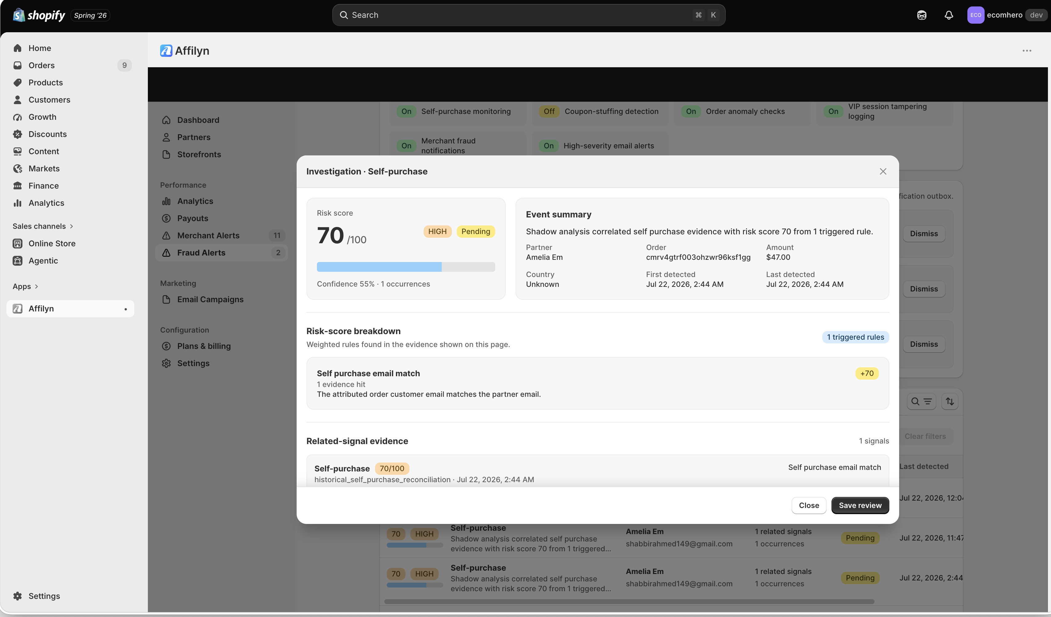This screenshot has height=617, width=1051.
Task: Click the Close button in the dialog
Action: [x=809, y=505]
